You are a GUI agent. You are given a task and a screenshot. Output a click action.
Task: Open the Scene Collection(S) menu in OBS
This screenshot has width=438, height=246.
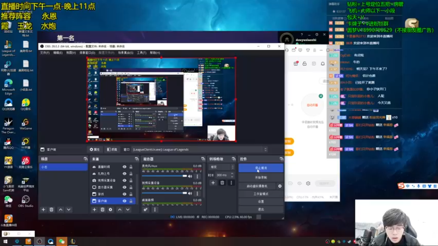(x=125, y=52)
